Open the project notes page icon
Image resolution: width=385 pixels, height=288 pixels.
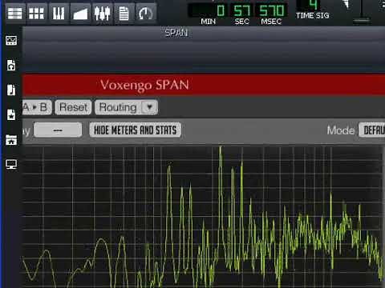tap(124, 14)
